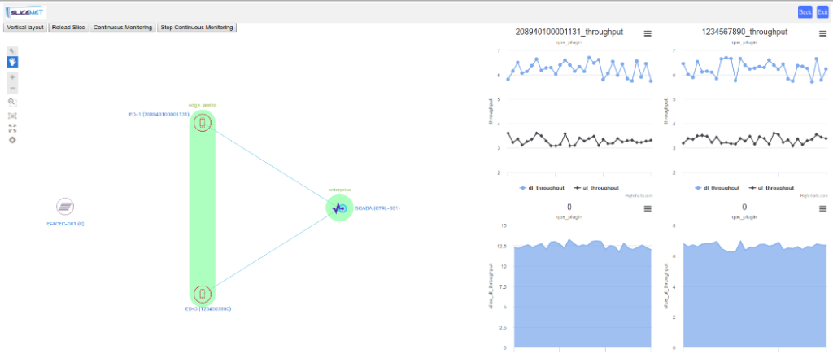
Task: Open slice_dl_throughput chart export menu
Action: coord(648,209)
